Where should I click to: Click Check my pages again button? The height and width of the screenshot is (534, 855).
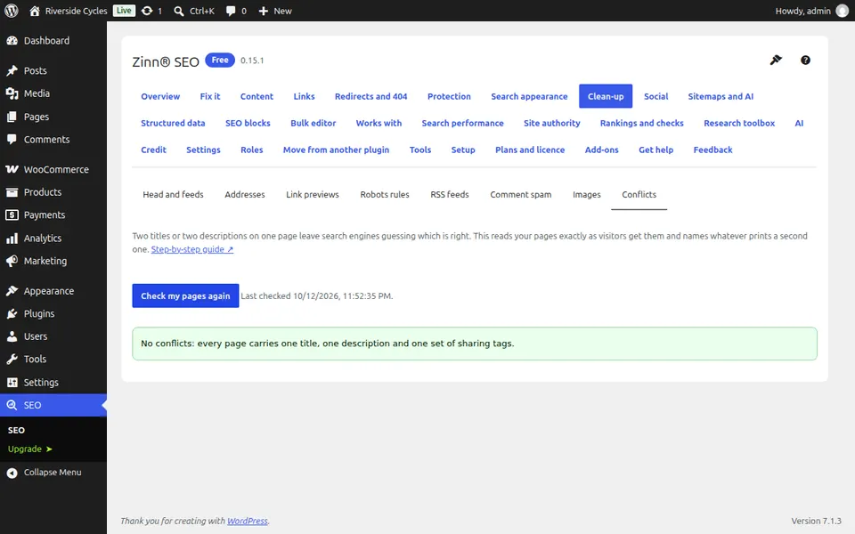point(185,295)
